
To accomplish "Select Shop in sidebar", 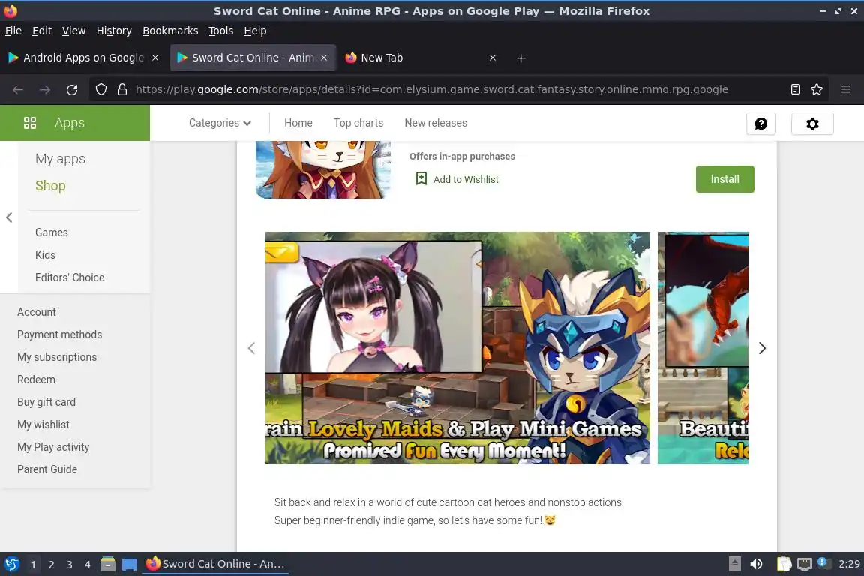I will (x=50, y=186).
